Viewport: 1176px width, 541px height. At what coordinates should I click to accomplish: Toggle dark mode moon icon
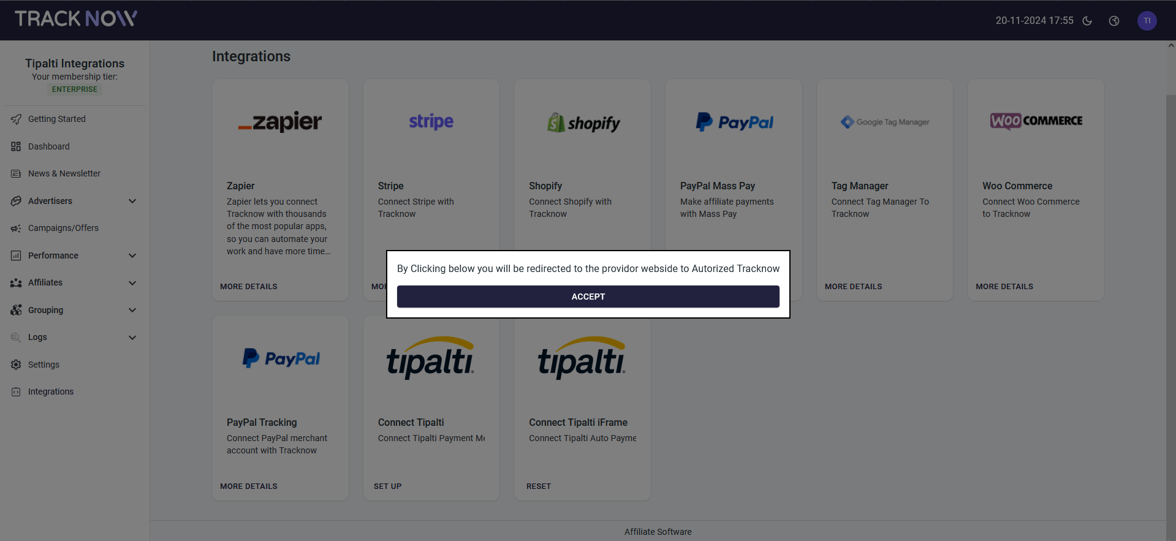[x=1087, y=21]
